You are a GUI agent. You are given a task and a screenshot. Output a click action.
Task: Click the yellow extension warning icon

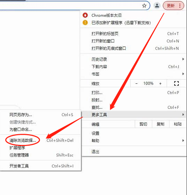tap(85, 23)
